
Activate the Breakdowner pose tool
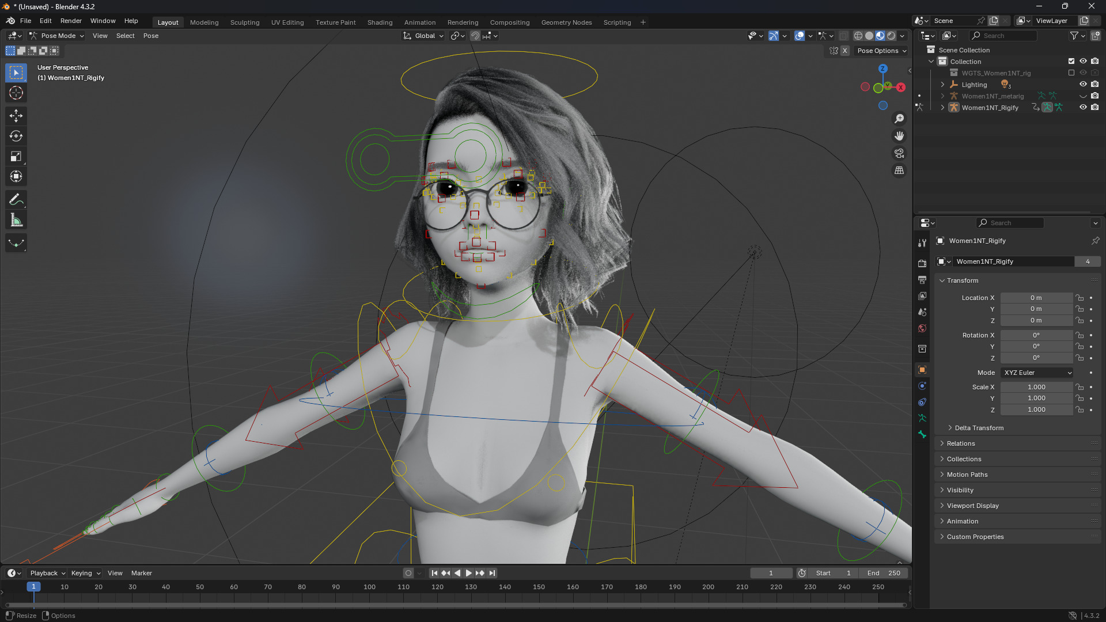[x=16, y=243]
